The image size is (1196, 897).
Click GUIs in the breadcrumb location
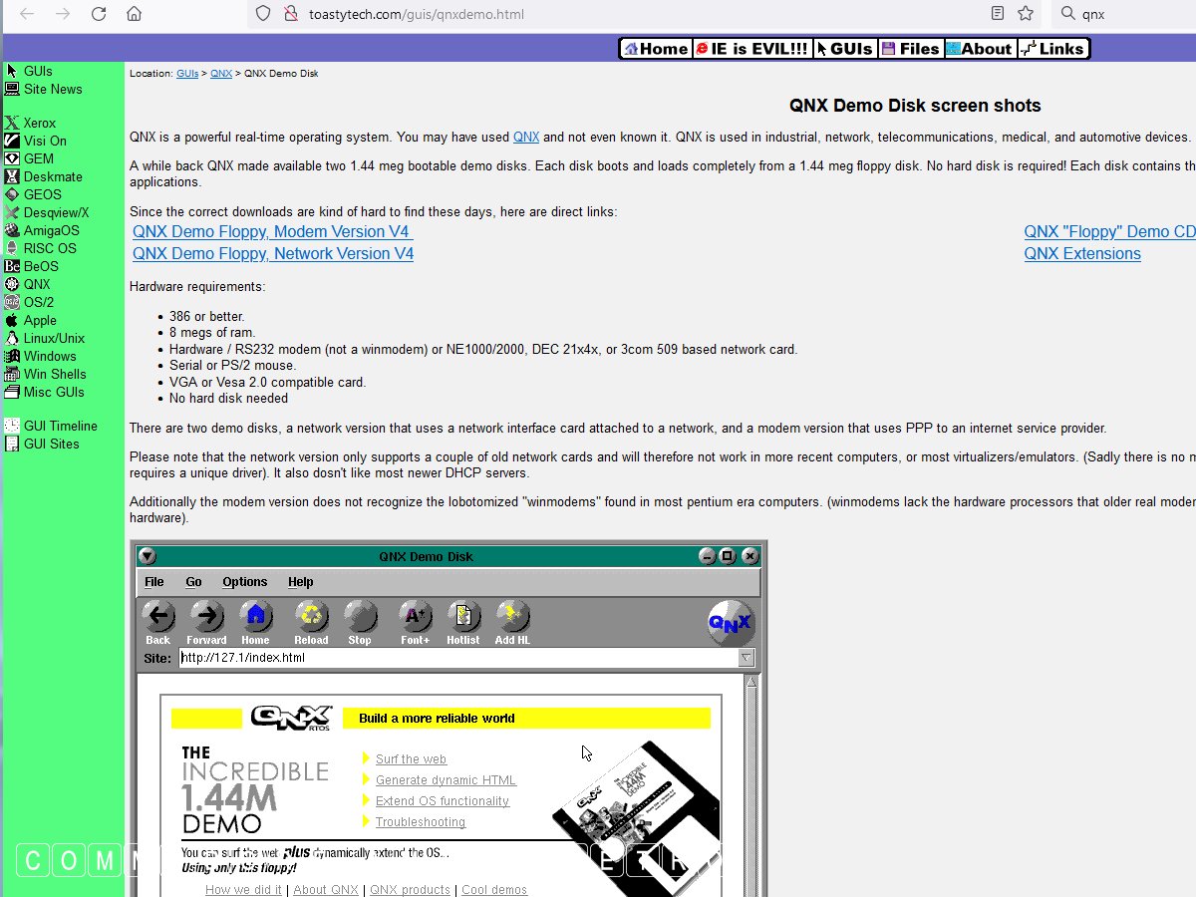point(186,74)
